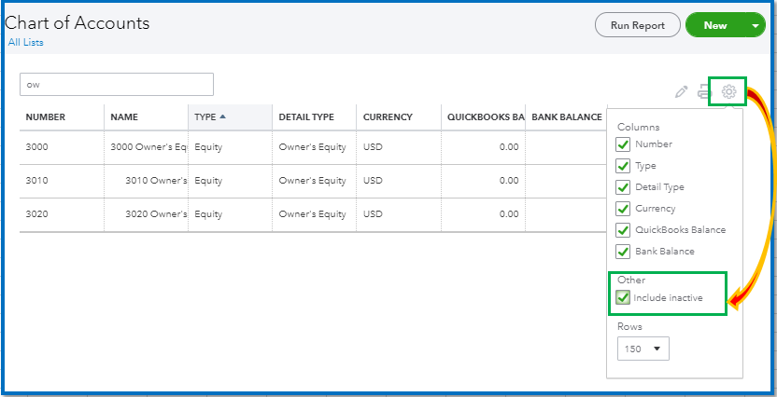777x397 pixels.
Task: Uncheck the Type column checkbox
Action: (623, 166)
